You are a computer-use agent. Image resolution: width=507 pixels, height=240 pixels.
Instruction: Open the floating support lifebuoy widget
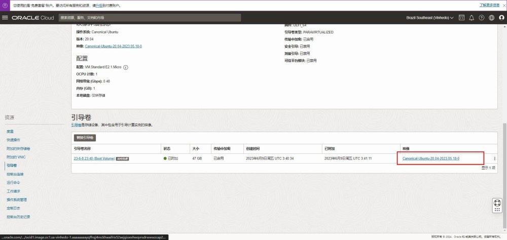pos(497,205)
